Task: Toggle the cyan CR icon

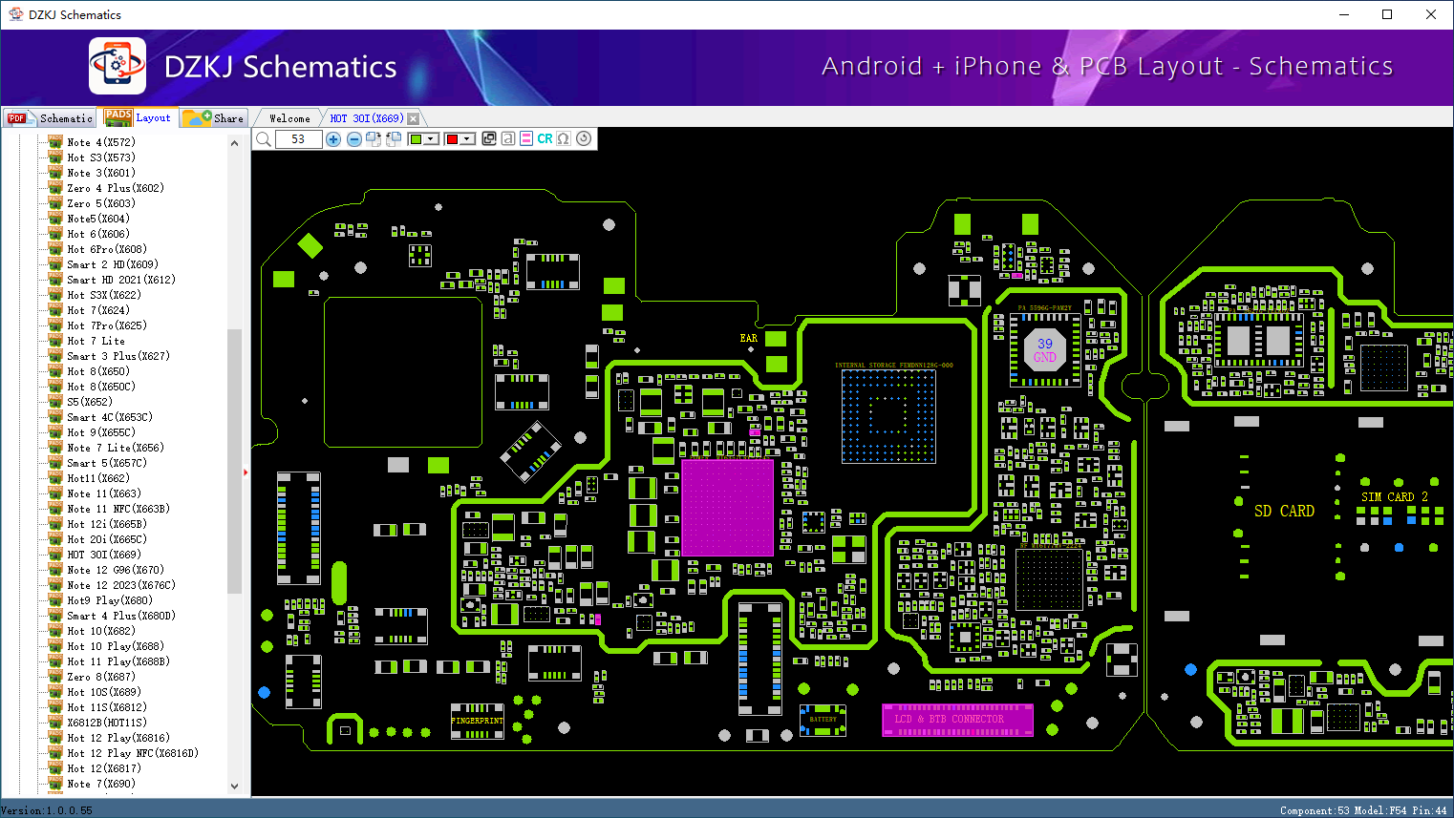Action: point(545,138)
